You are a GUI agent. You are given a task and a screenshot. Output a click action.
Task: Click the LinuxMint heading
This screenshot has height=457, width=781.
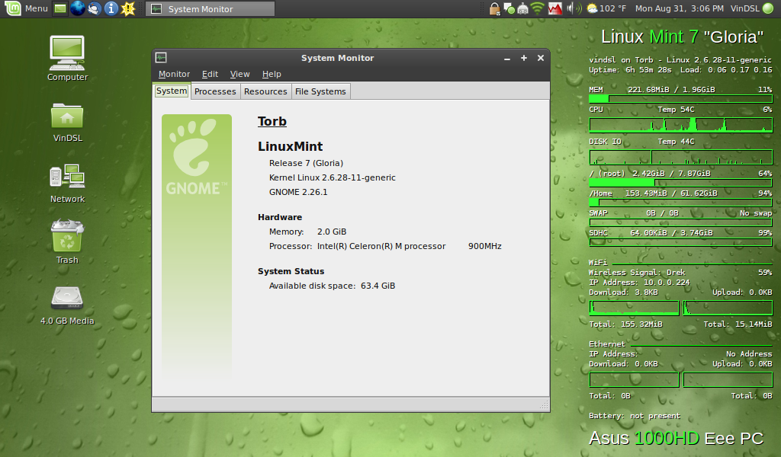(290, 146)
